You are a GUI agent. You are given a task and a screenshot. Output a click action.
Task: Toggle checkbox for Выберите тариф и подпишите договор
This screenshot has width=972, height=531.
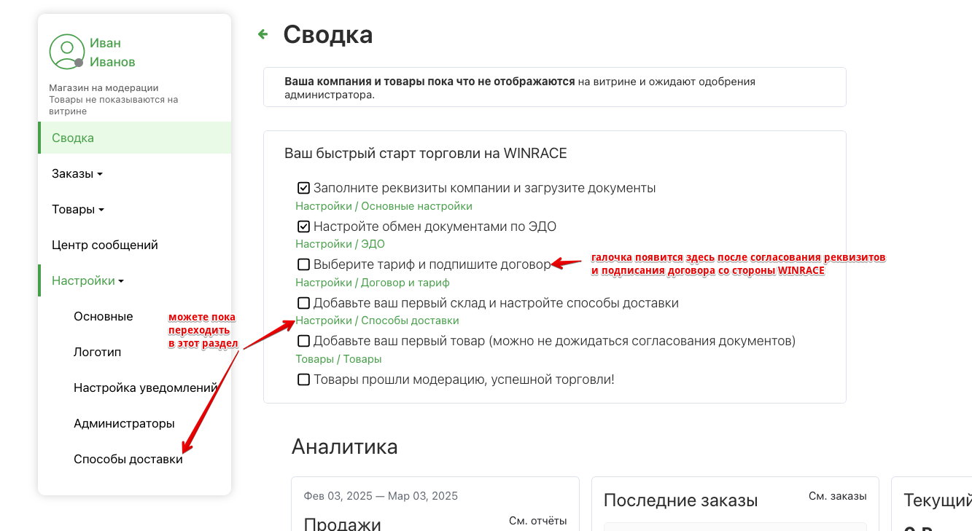(x=304, y=264)
